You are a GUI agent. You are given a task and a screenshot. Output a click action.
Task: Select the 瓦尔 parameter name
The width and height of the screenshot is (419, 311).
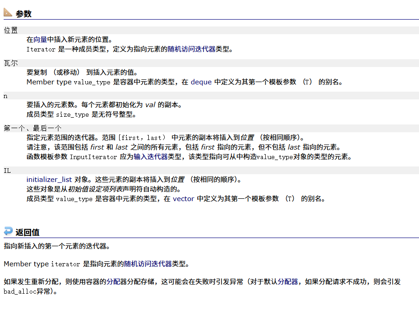pyautogui.click(x=10, y=63)
